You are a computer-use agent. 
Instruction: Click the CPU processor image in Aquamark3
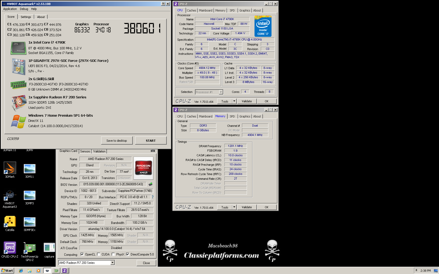pyautogui.click(x=18, y=48)
